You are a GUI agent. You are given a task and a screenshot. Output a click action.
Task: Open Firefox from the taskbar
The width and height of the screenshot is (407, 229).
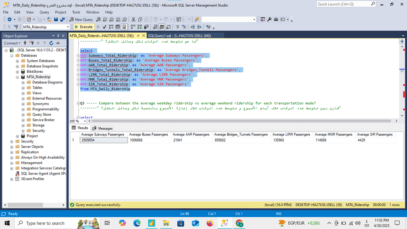pyautogui.click(x=210, y=223)
